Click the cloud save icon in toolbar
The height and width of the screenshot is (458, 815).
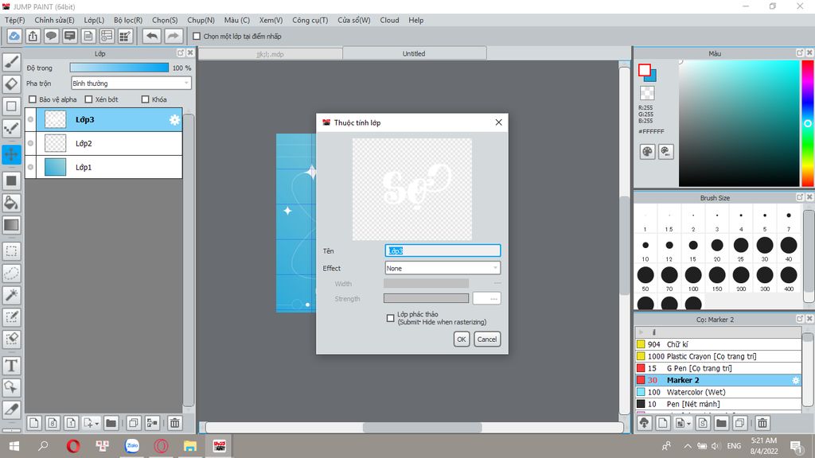[x=14, y=37]
